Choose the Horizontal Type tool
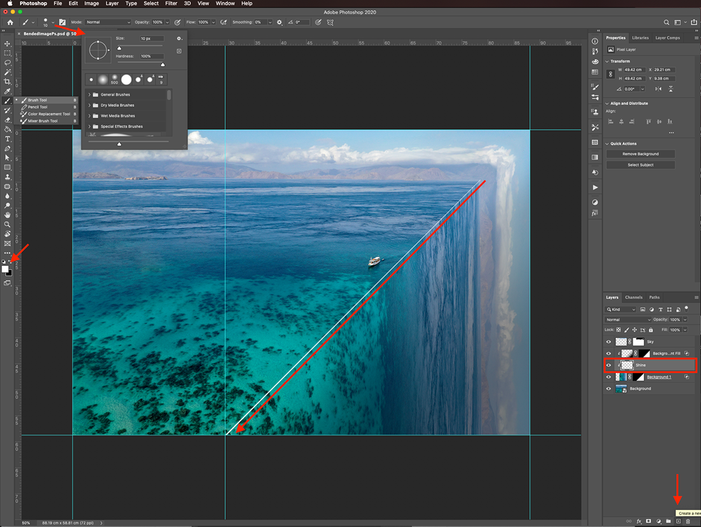This screenshot has height=527, width=701. (x=8, y=139)
